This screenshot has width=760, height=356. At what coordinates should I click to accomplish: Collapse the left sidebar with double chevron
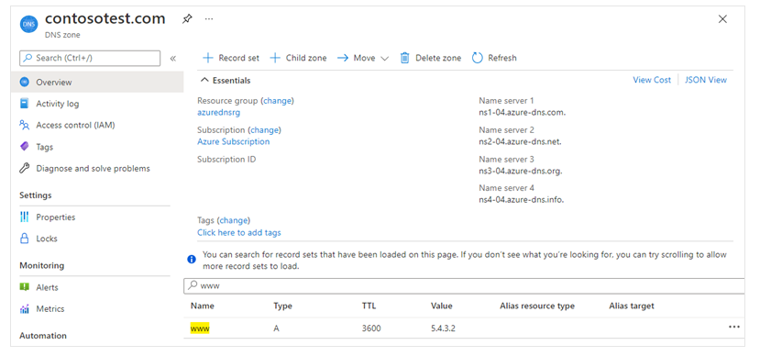(x=172, y=58)
